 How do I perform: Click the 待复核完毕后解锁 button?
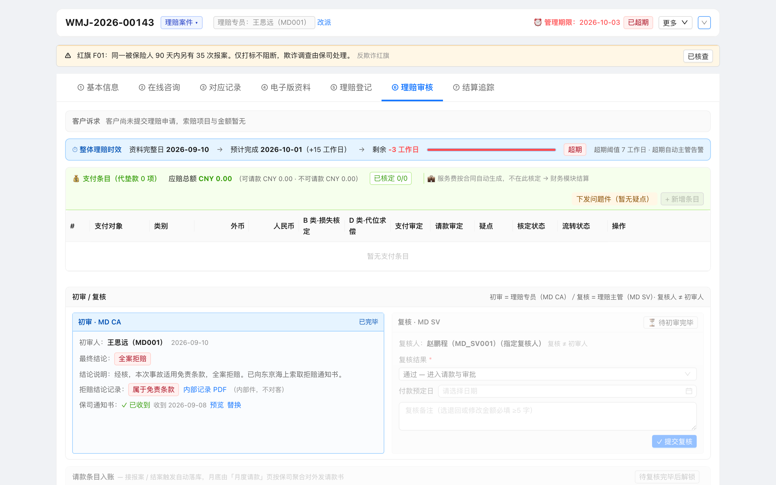(667, 477)
